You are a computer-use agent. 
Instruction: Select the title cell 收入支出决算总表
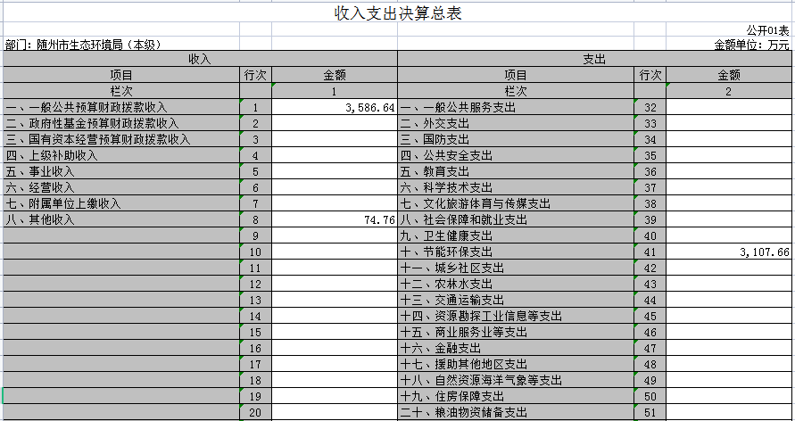(398, 13)
